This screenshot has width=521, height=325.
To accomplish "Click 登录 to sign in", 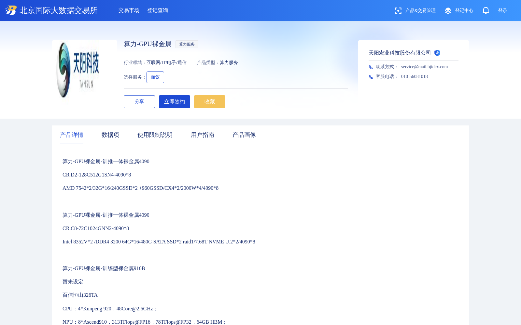I will click(503, 11).
